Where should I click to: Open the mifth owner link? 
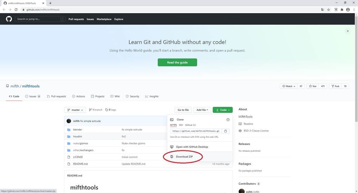coord(15,86)
